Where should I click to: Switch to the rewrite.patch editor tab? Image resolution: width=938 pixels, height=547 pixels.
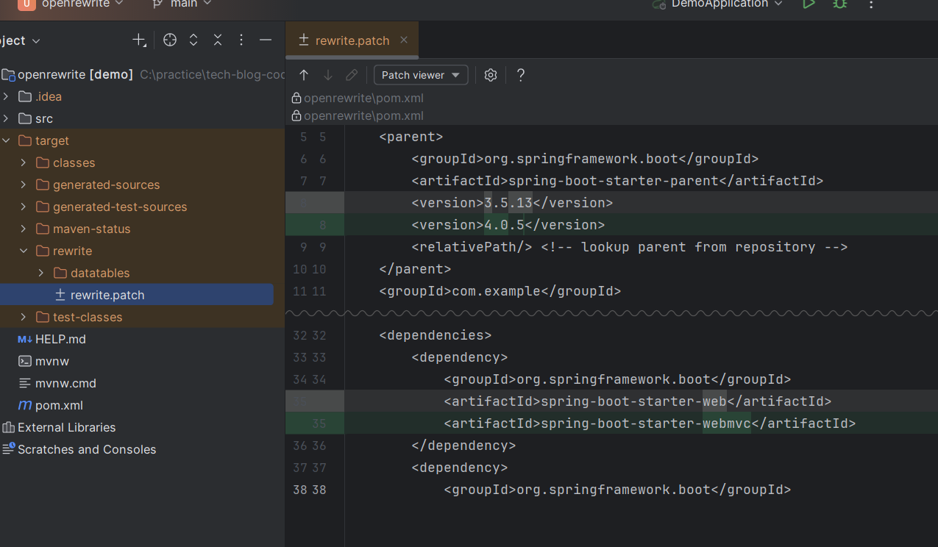(352, 40)
